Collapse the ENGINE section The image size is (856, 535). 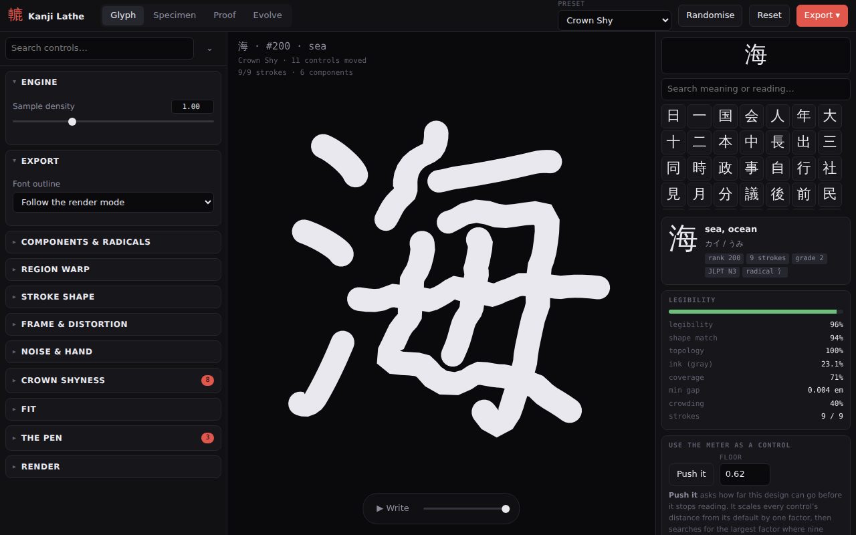(113, 82)
